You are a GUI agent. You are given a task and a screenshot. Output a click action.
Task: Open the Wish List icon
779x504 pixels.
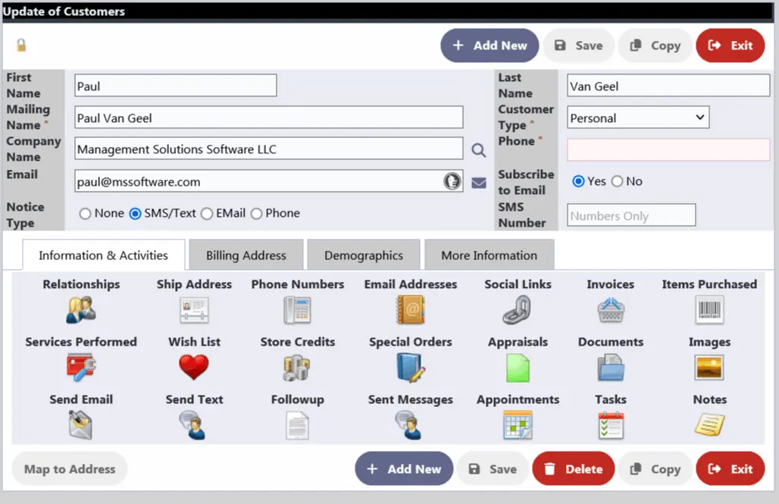[193, 368]
